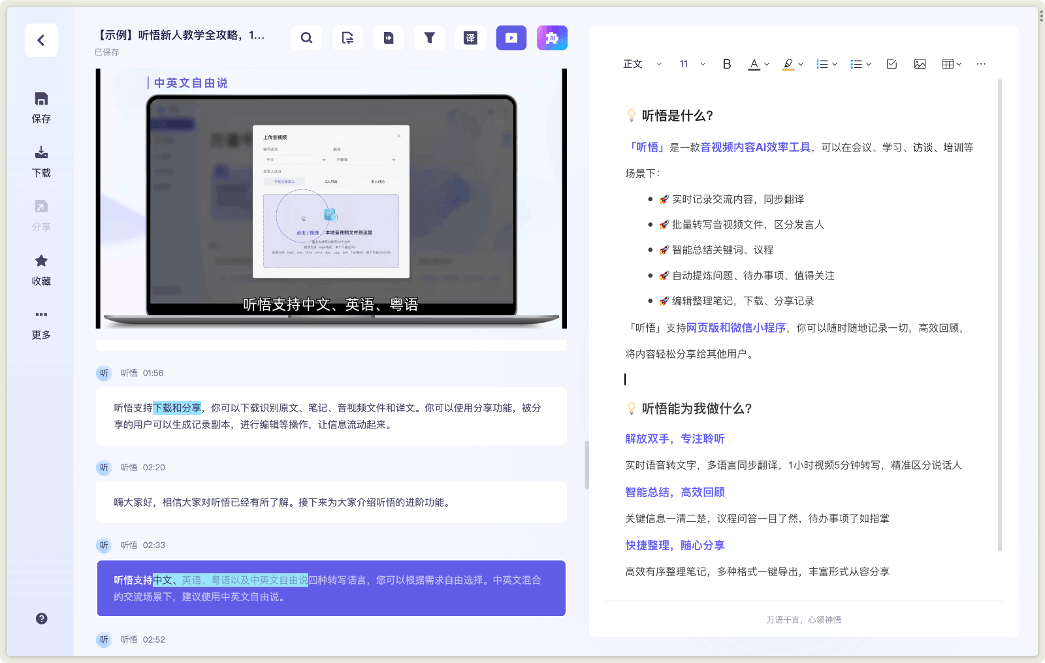The image size is (1045, 663).
Task: Click the link 音视频内容AI效率工具
Action: pos(755,148)
